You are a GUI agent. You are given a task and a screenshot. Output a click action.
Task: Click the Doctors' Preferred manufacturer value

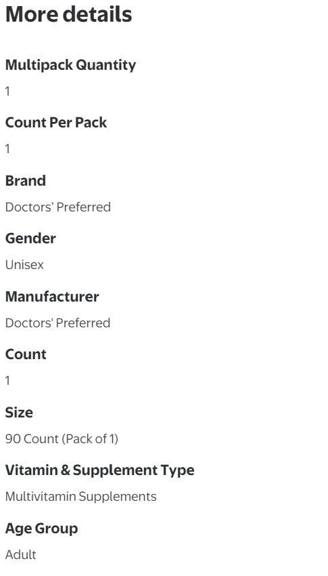(x=57, y=323)
